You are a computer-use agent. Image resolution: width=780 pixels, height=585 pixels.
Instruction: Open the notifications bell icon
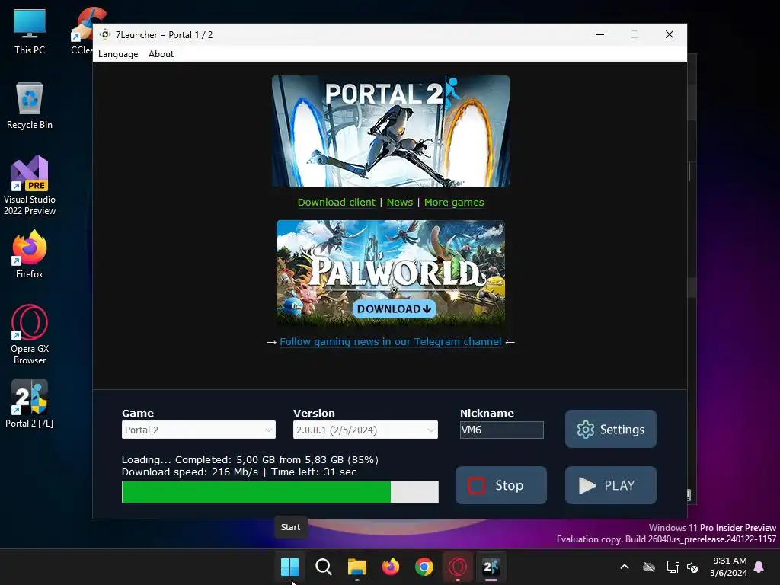(x=759, y=567)
